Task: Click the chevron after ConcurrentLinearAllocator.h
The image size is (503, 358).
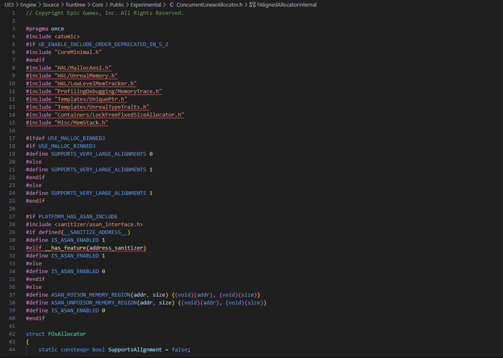Action: [246, 5]
